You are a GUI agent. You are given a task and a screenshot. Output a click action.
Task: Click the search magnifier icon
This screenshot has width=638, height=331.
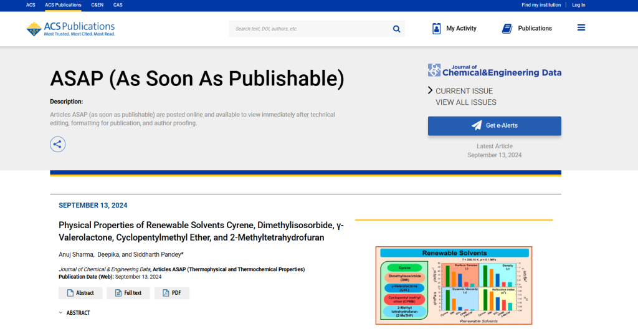(396, 29)
